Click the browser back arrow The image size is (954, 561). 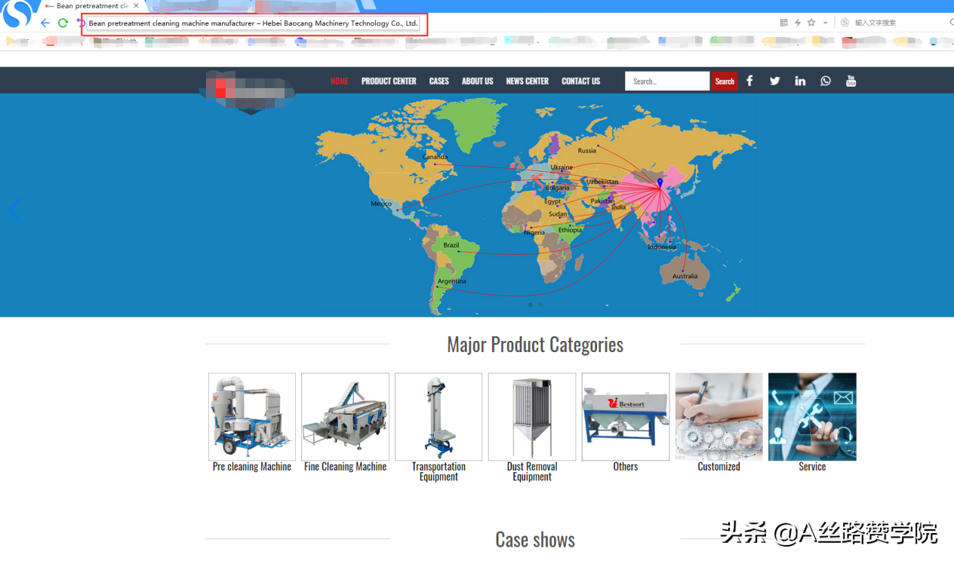(x=45, y=23)
